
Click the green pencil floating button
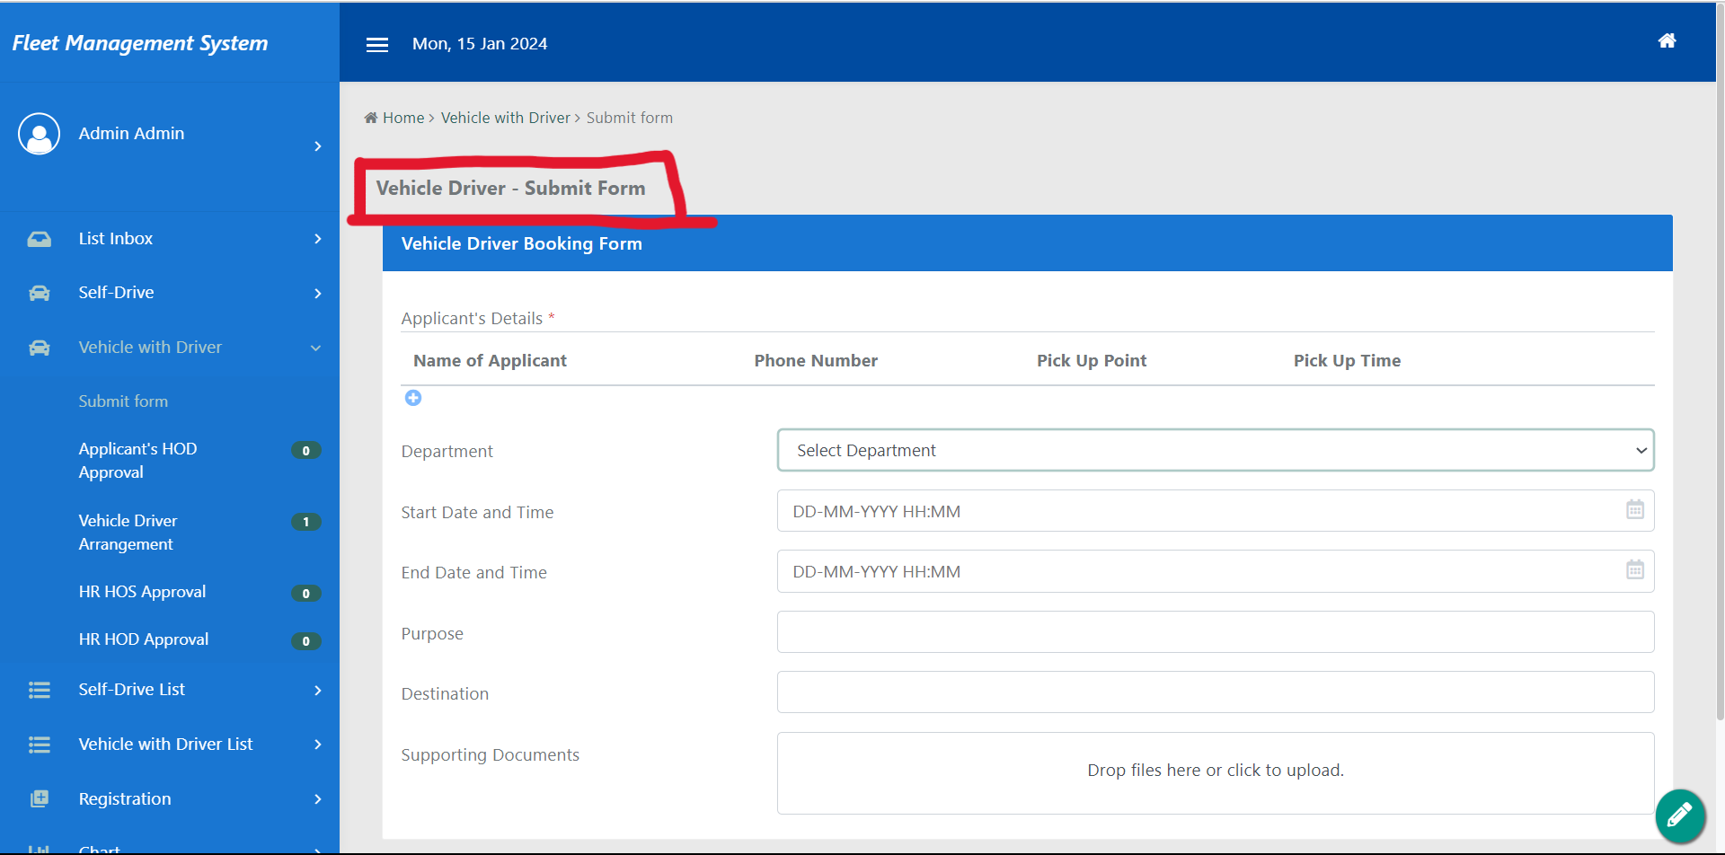coord(1680,815)
